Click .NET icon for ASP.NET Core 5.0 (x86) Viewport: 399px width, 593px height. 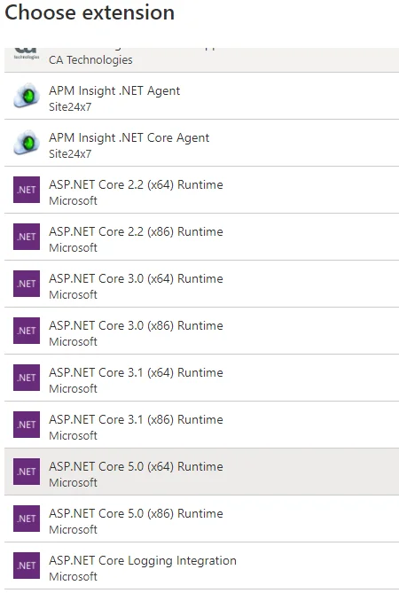27,519
